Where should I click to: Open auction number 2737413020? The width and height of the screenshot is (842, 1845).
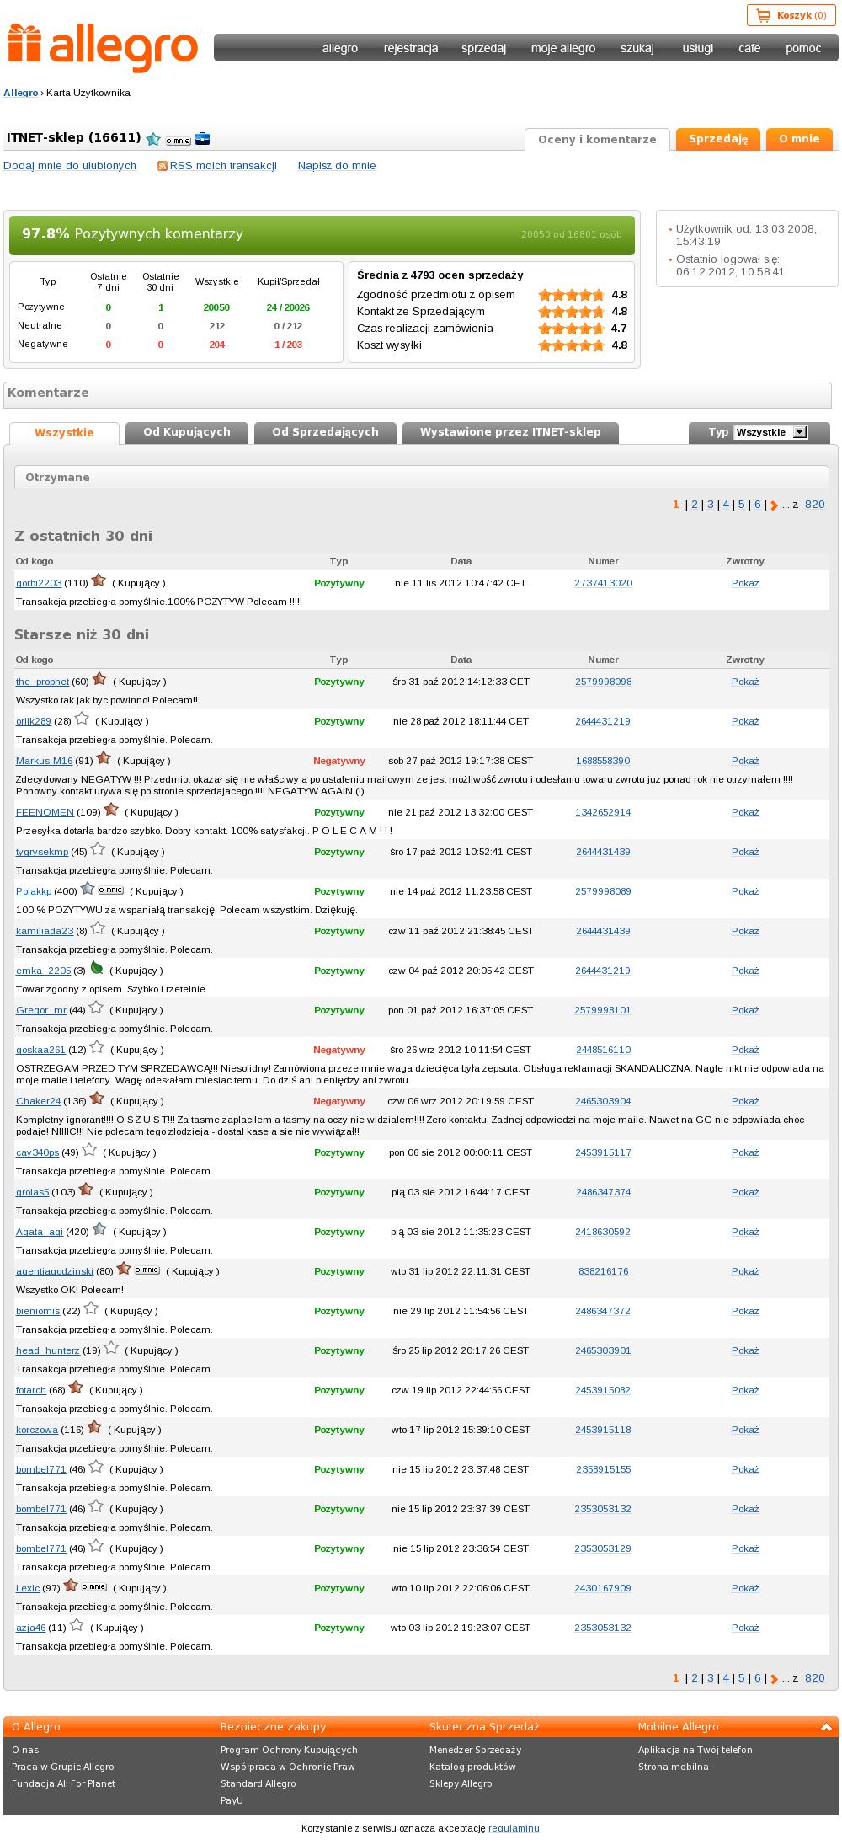(603, 583)
